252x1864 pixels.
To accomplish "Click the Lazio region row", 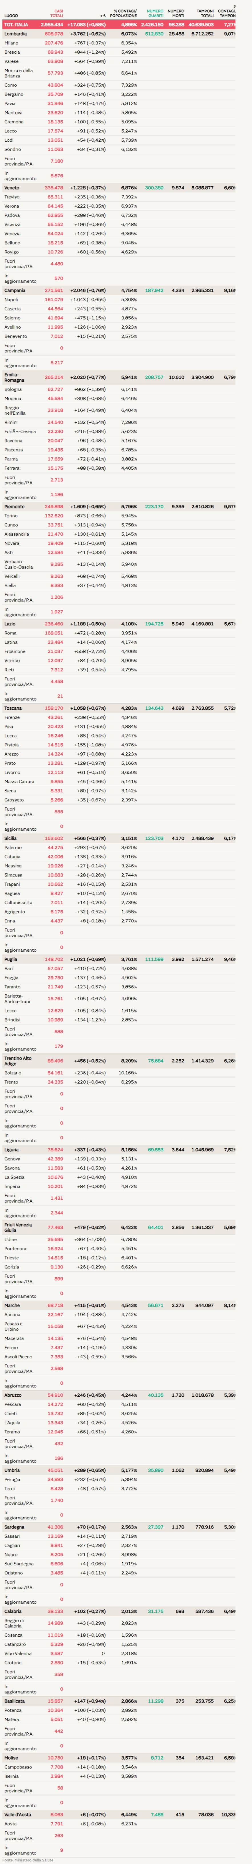I will [10, 624].
